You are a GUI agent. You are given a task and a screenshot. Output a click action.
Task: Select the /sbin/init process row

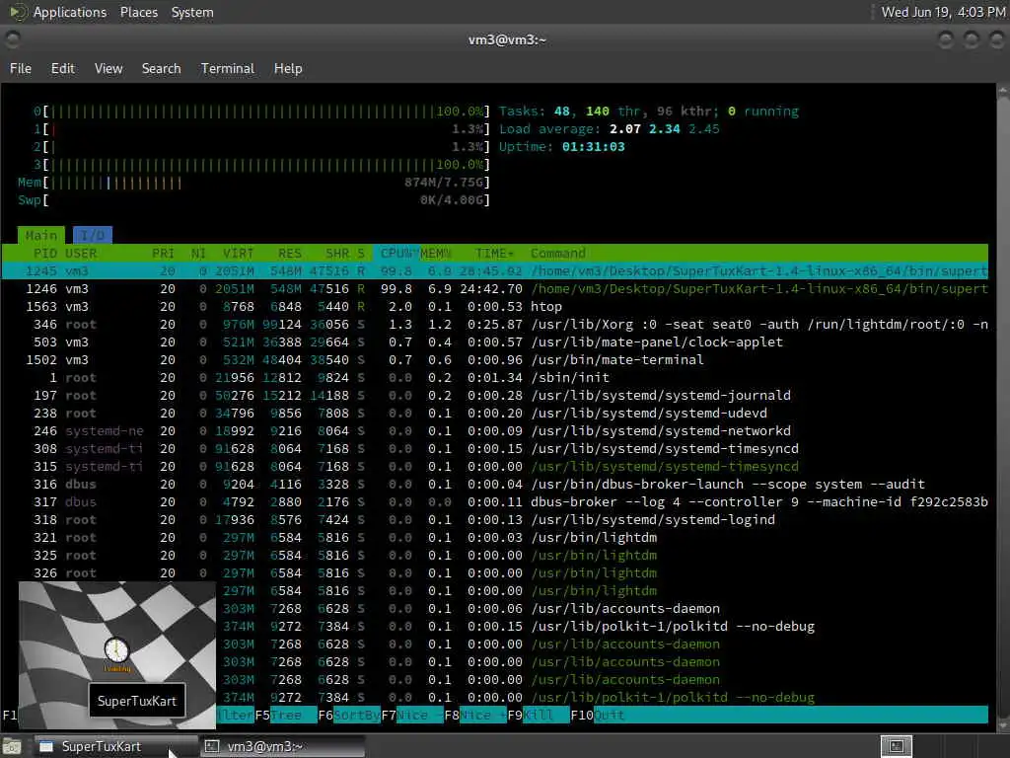[x=495, y=378]
